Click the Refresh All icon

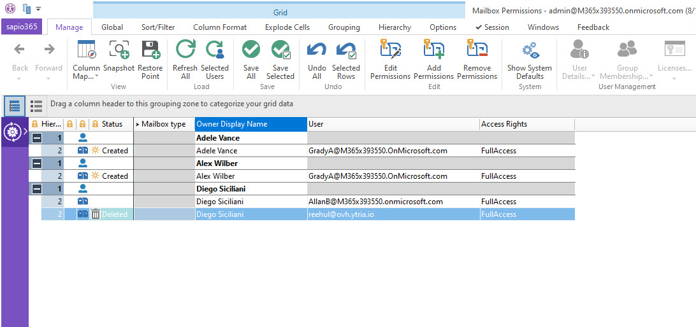[185, 51]
